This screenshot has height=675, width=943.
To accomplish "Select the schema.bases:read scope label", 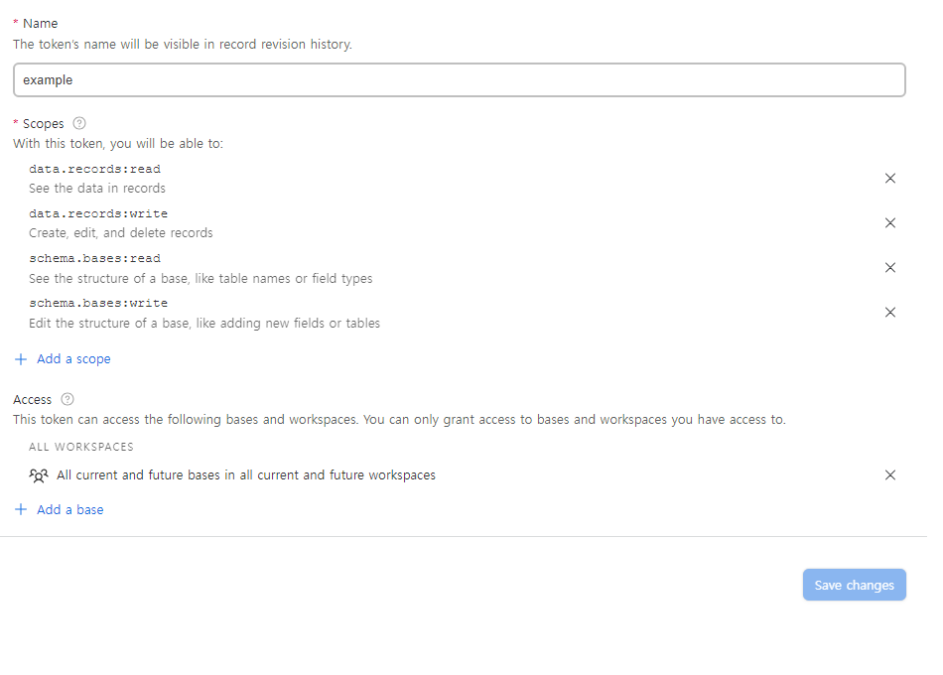I will 94,259.
